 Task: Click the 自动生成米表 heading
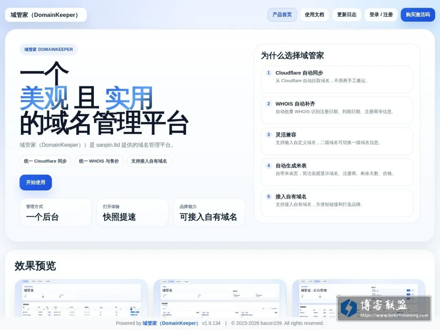coord(291,166)
